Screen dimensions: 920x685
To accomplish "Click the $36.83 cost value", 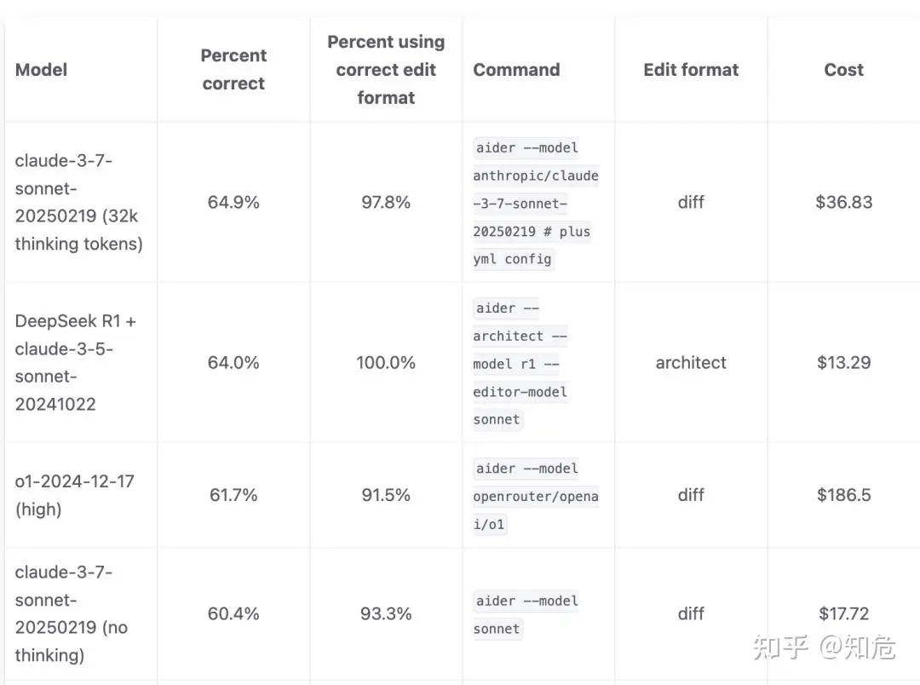I will (843, 202).
